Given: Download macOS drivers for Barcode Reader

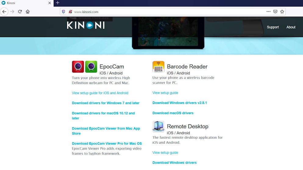Looking at the screenshot, I should [173, 113].
